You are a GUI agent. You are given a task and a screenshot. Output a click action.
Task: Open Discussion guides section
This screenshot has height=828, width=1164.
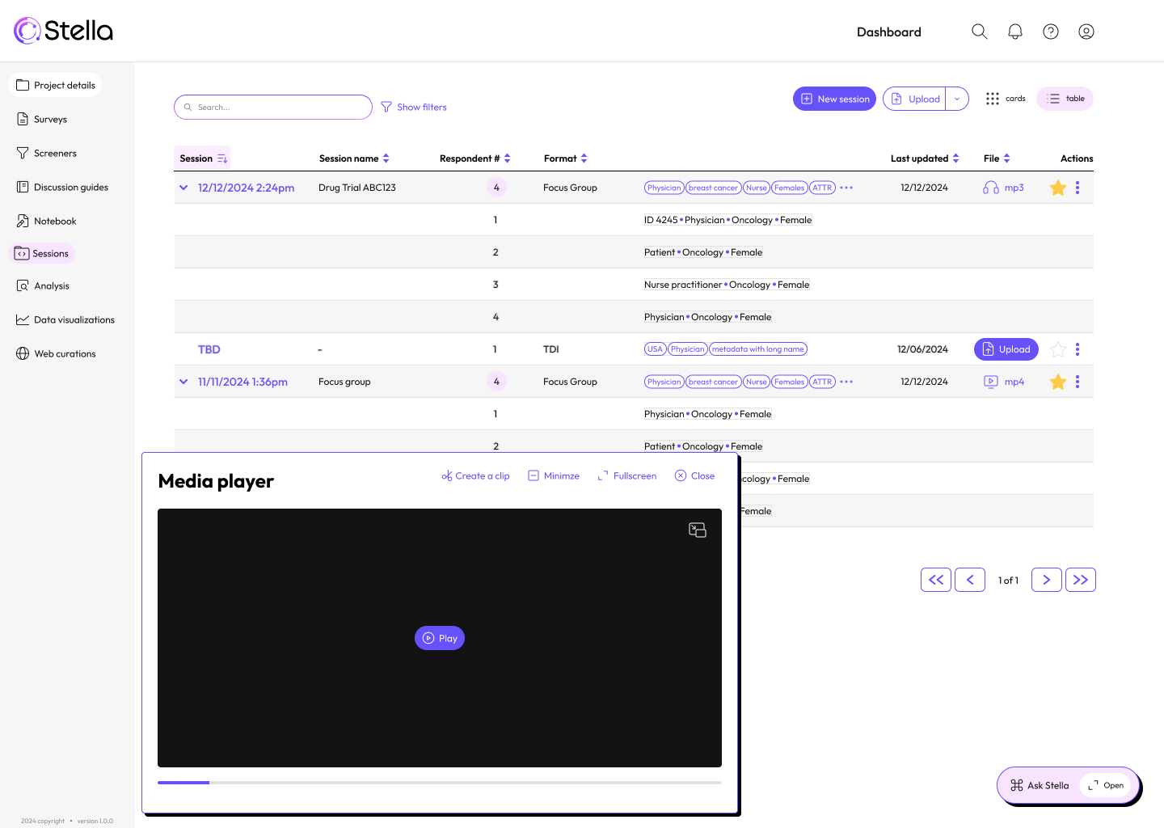61,187
